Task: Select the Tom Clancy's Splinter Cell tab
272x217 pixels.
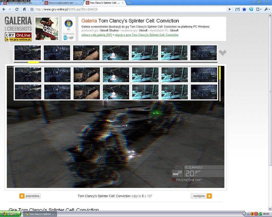Action: (x=105, y=3)
